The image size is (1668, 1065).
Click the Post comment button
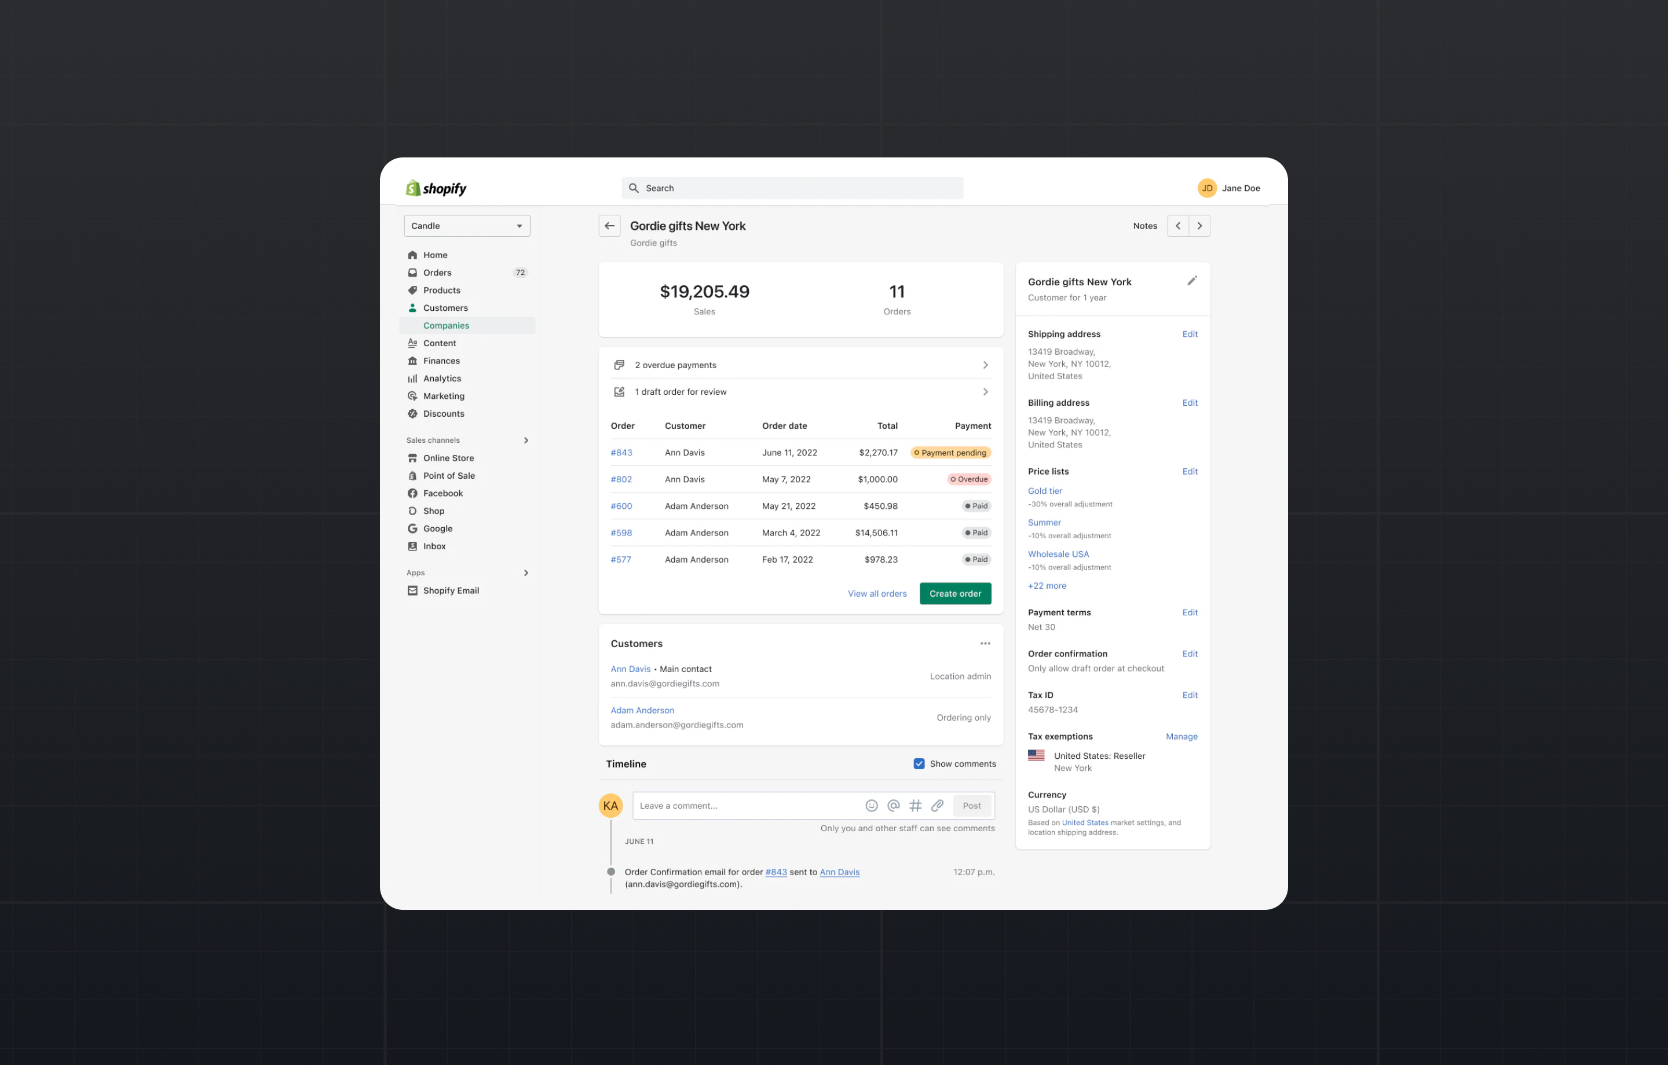(x=971, y=806)
